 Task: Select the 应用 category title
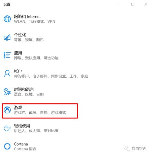(18, 53)
